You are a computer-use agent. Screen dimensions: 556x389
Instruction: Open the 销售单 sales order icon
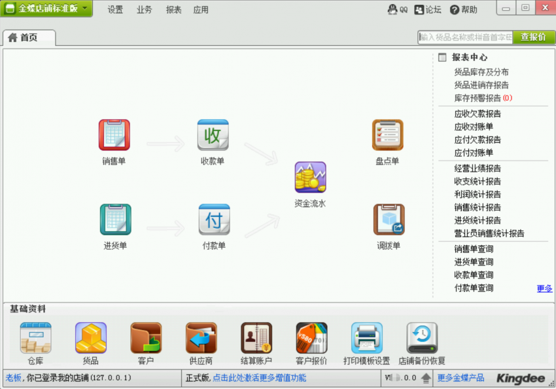tap(114, 135)
